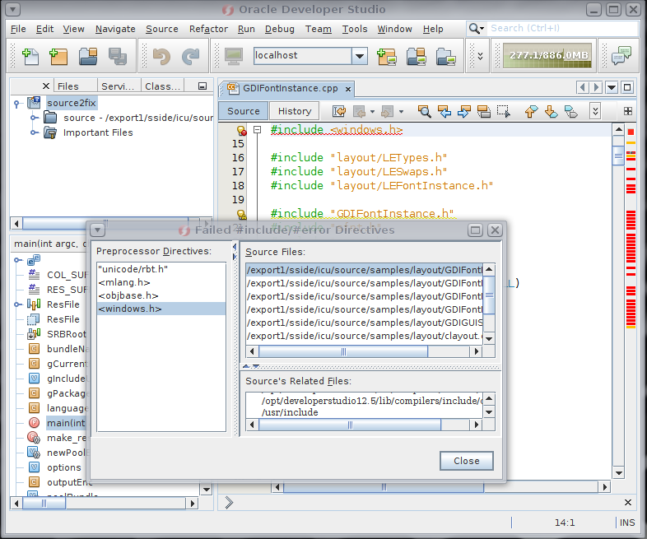The height and width of the screenshot is (539, 647).
Task: Click Close button in the directives dialog
Action: pyautogui.click(x=466, y=461)
